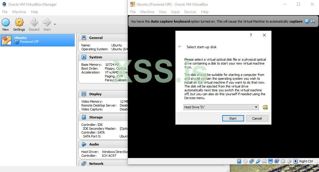
Task: Expand the Start button dropdown arrow
Action: coord(55,24)
